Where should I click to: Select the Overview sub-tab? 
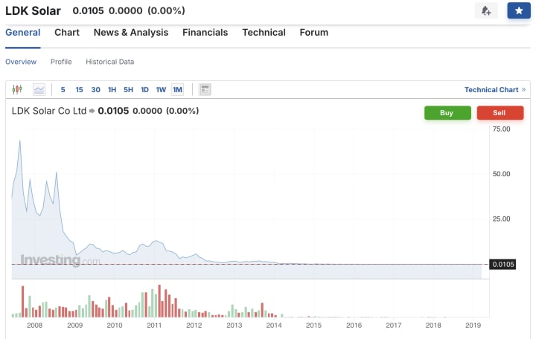[x=21, y=62]
